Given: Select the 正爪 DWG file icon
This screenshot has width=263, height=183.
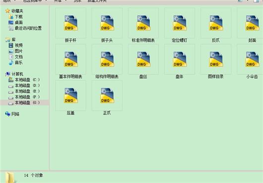Looking at the screenshot, I should (107, 95).
